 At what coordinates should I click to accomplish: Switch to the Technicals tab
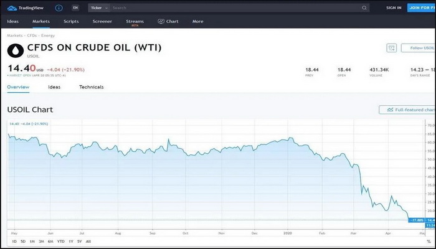92,87
